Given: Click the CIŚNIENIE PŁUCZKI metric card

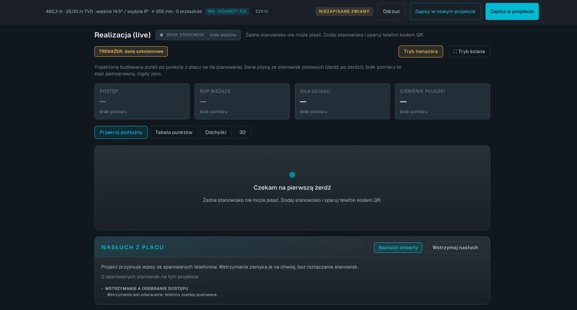Looking at the screenshot, I should pyautogui.click(x=442, y=101).
